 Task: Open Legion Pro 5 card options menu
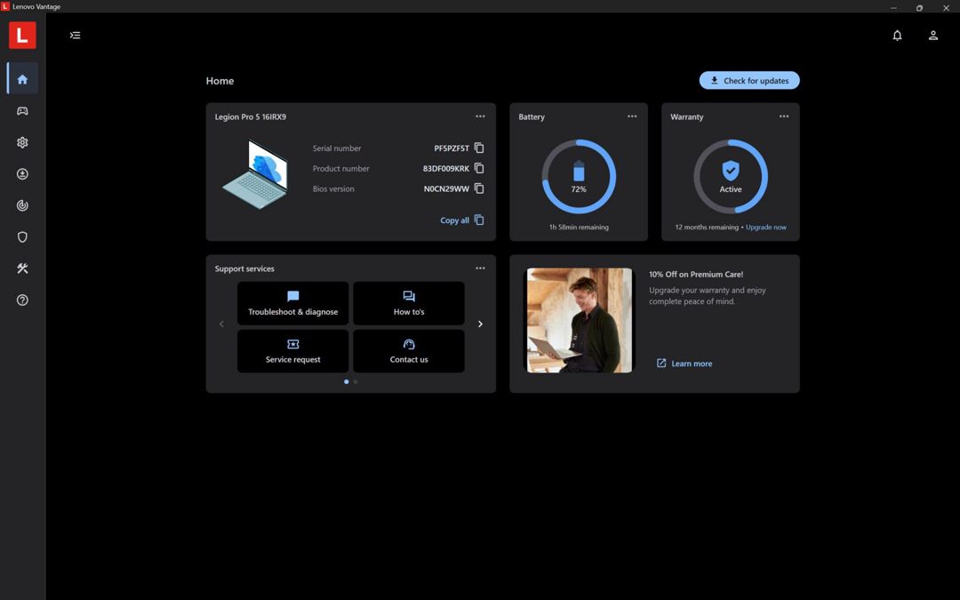[480, 116]
